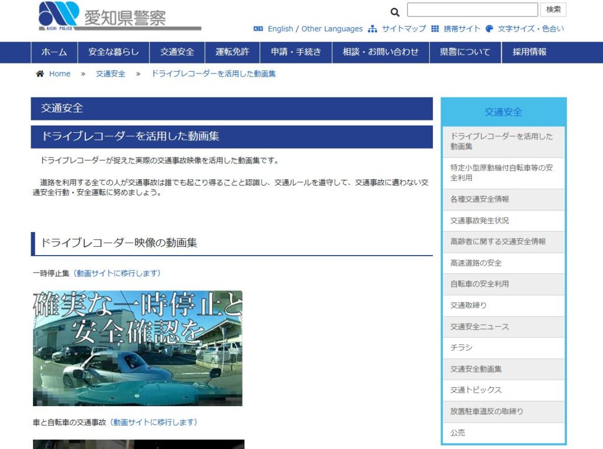Open the 運転免許 navigation menu
The width and height of the screenshot is (603, 449).
click(232, 52)
